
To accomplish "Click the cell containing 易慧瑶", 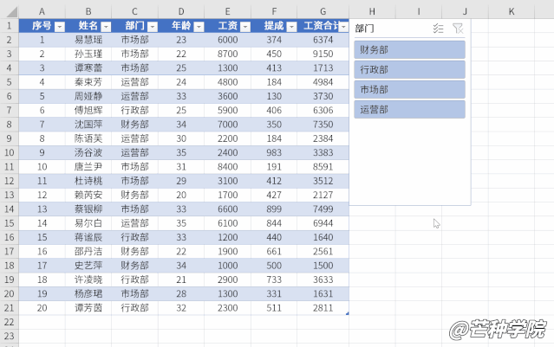I will coord(88,40).
